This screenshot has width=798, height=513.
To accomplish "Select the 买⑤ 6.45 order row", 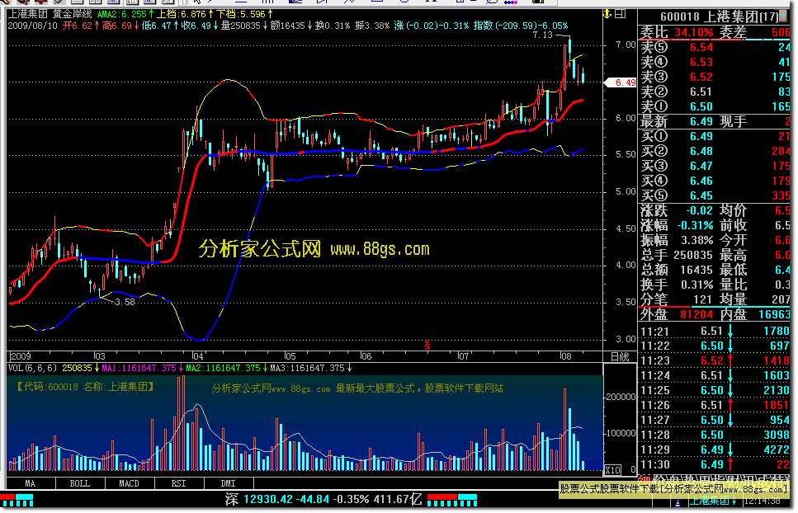I will point(715,195).
